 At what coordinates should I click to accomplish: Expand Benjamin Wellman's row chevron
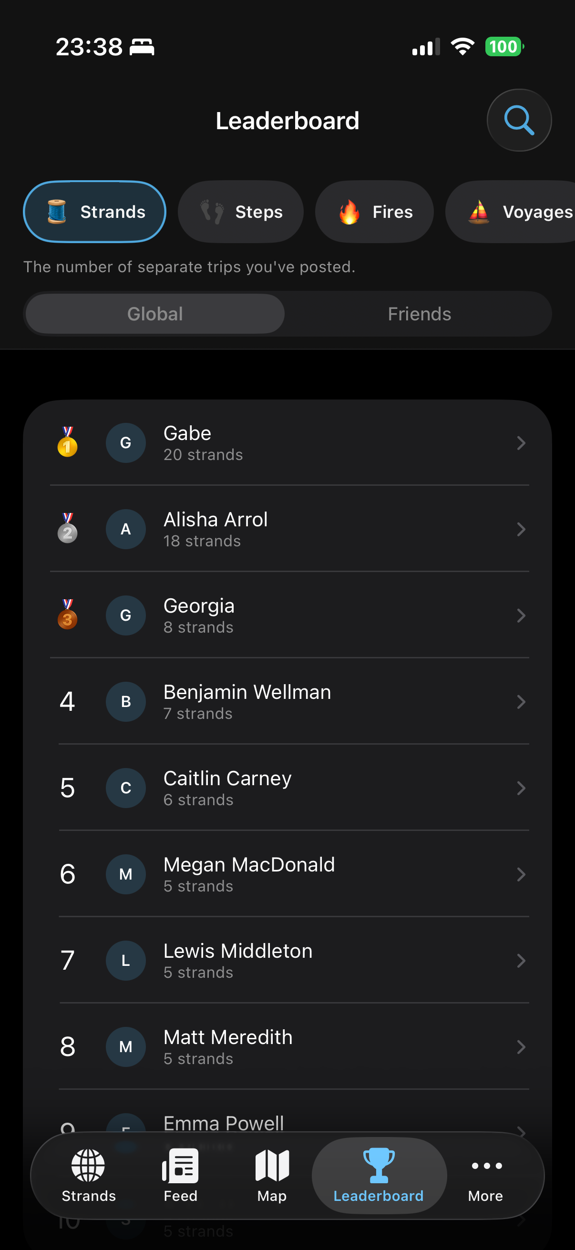(x=521, y=702)
